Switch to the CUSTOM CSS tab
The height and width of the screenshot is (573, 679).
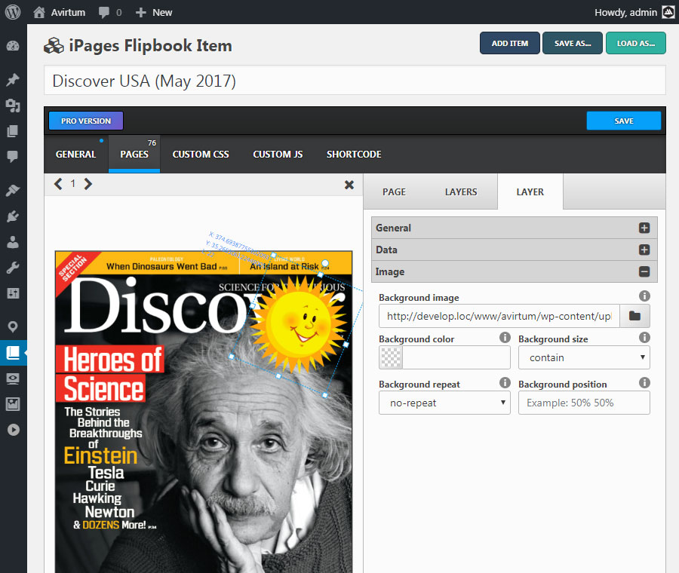pos(201,155)
